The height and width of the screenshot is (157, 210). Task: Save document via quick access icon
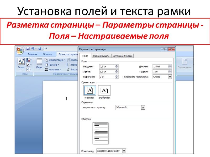pyautogui.click(x=28, y=49)
